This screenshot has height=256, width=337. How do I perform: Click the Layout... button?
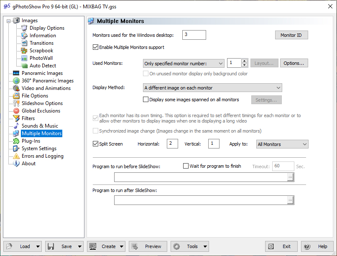[x=264, y=63]
